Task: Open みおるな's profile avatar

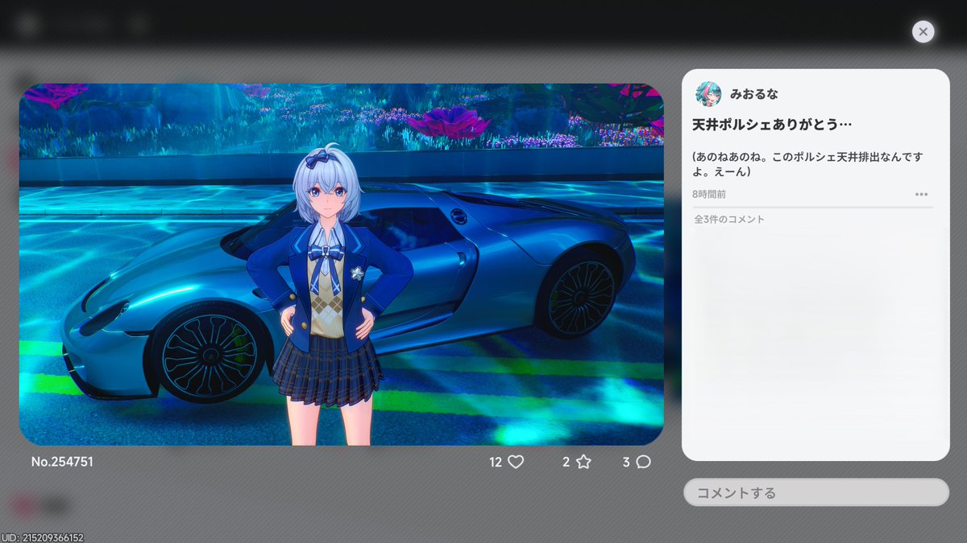Action: click(x=708, y=94)
